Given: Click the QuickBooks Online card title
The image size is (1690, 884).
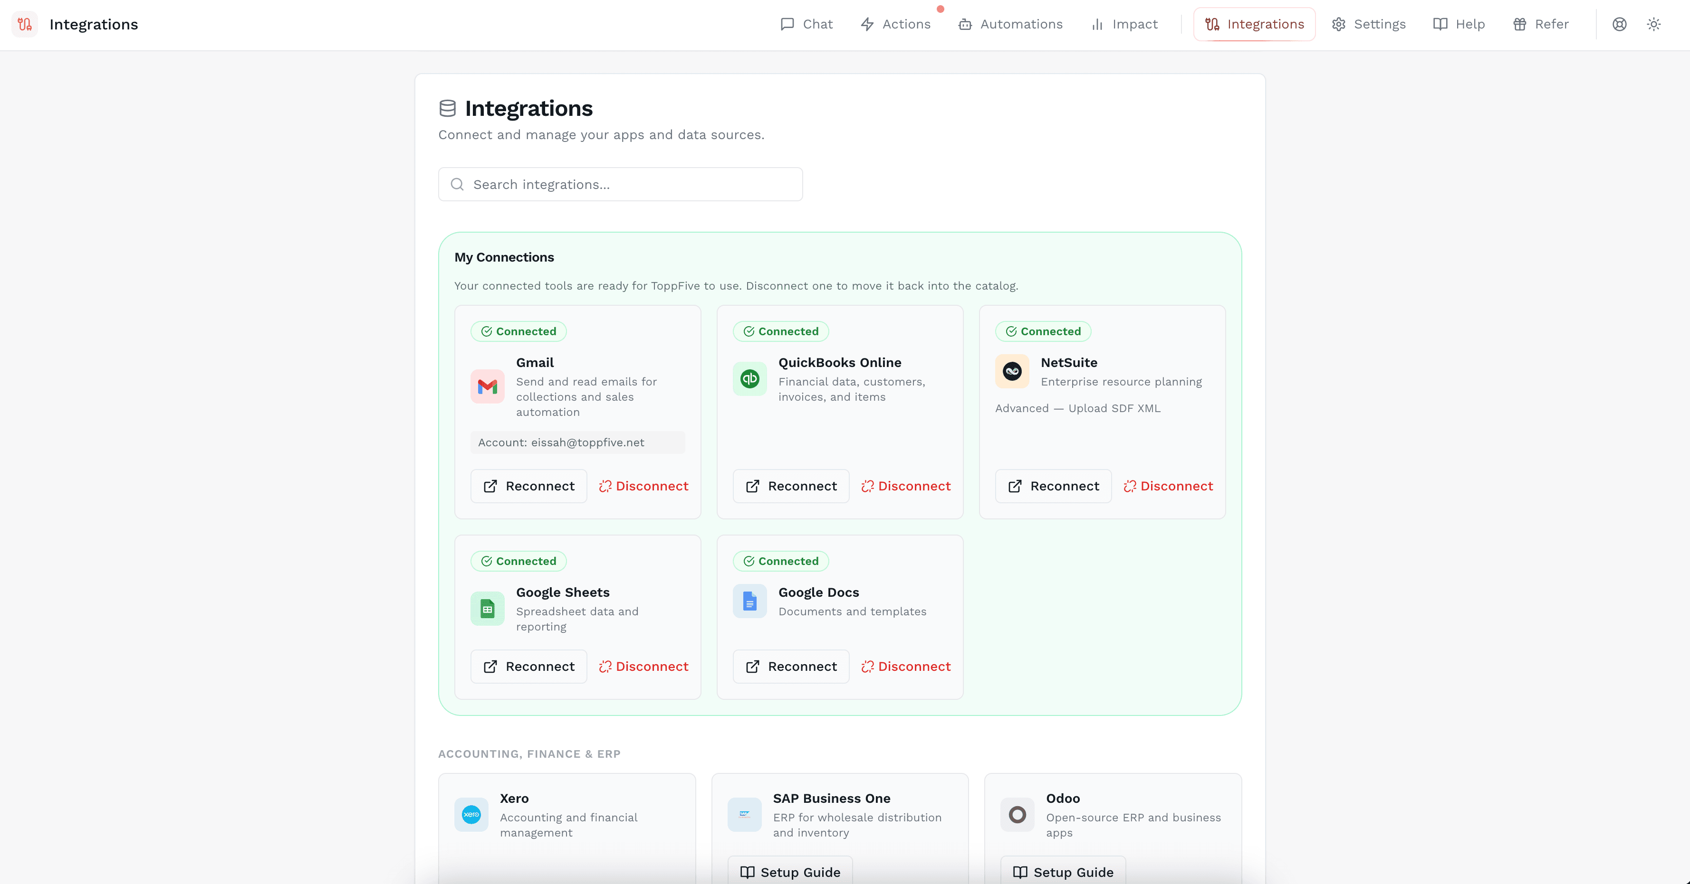Looking at the screenshot, I should click(840, 362).
